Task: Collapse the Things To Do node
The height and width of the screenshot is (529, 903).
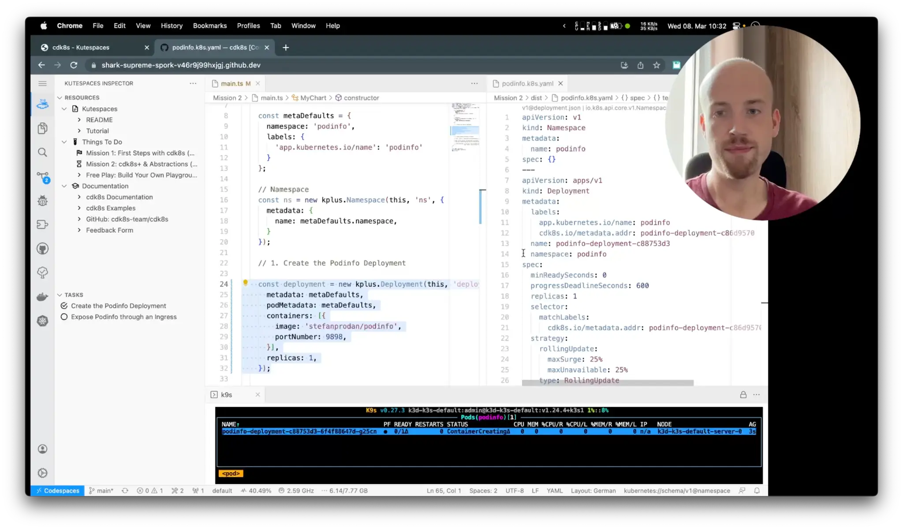Action: click(x=64, y=142)
